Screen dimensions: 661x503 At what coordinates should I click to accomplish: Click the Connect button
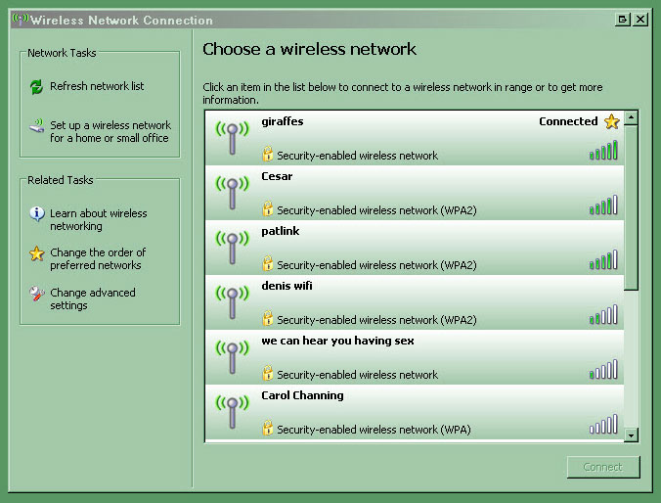tap(603, 467)
